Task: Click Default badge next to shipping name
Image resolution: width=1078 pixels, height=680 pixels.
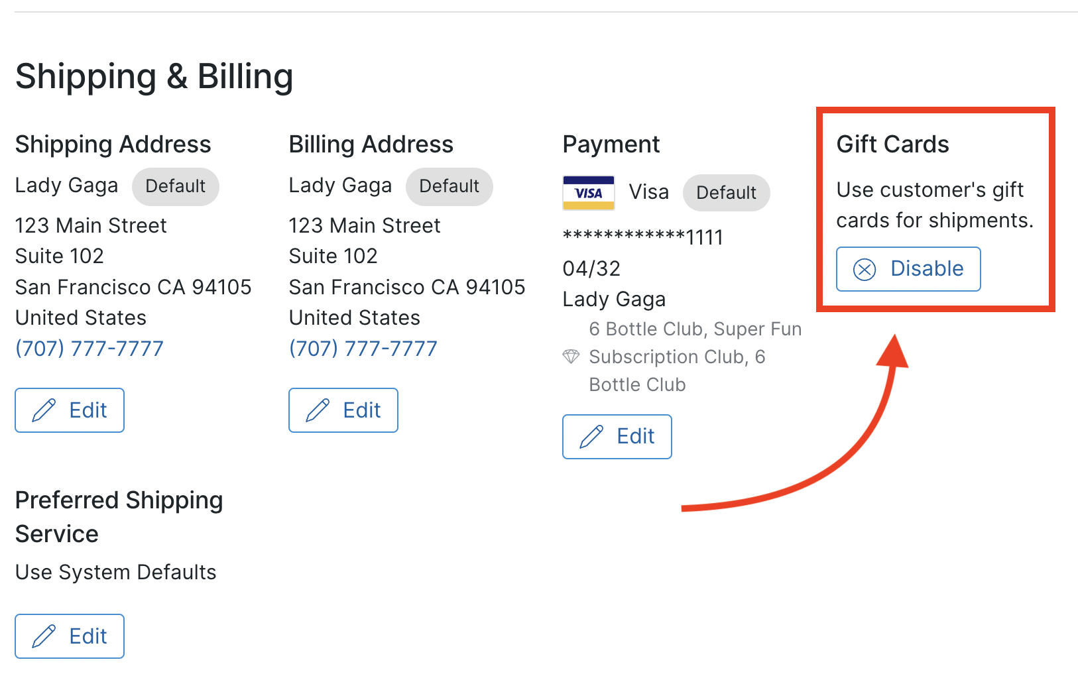Action: tap(176, 186)
